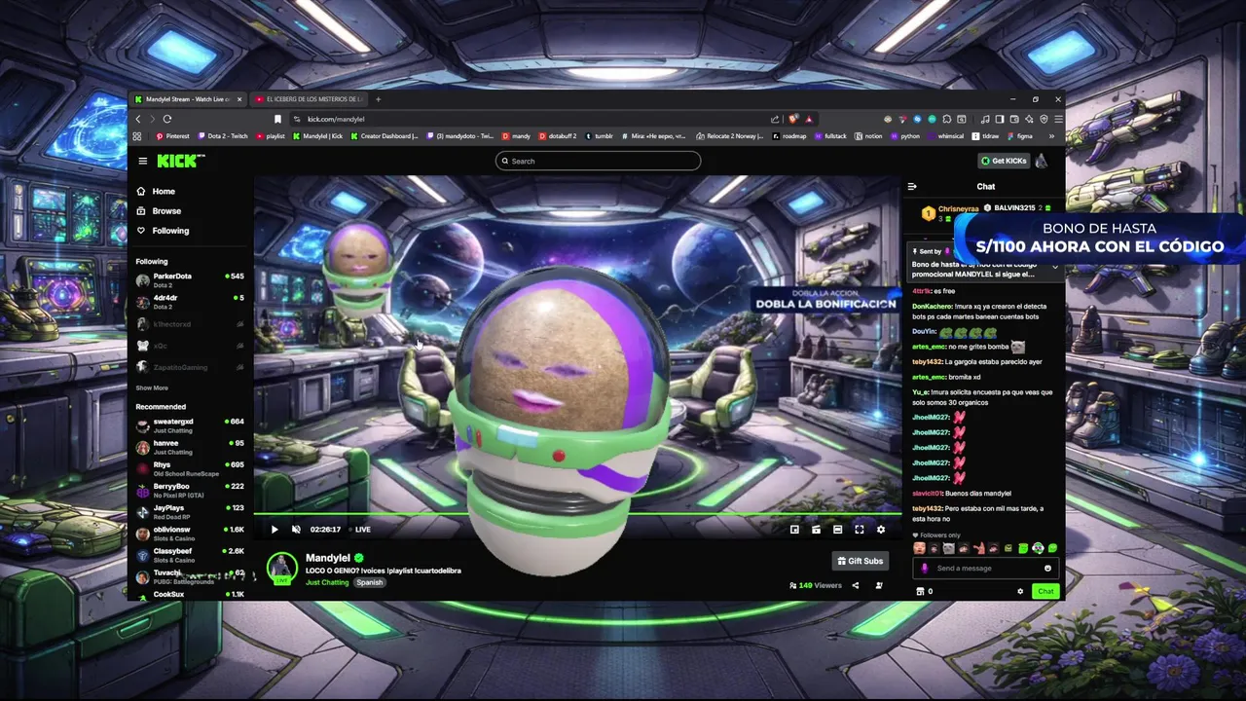Open recommended channel BerryyBoo

[190, 490]
